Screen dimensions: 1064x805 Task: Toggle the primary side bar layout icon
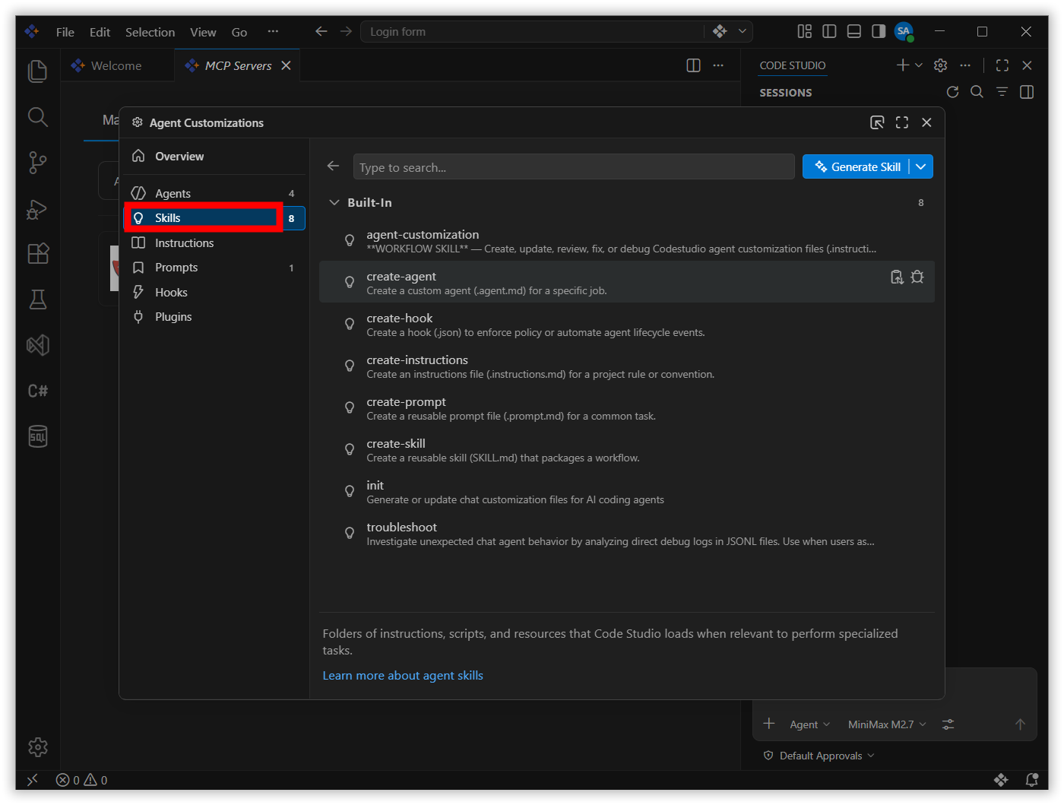(x=829, y=31)
